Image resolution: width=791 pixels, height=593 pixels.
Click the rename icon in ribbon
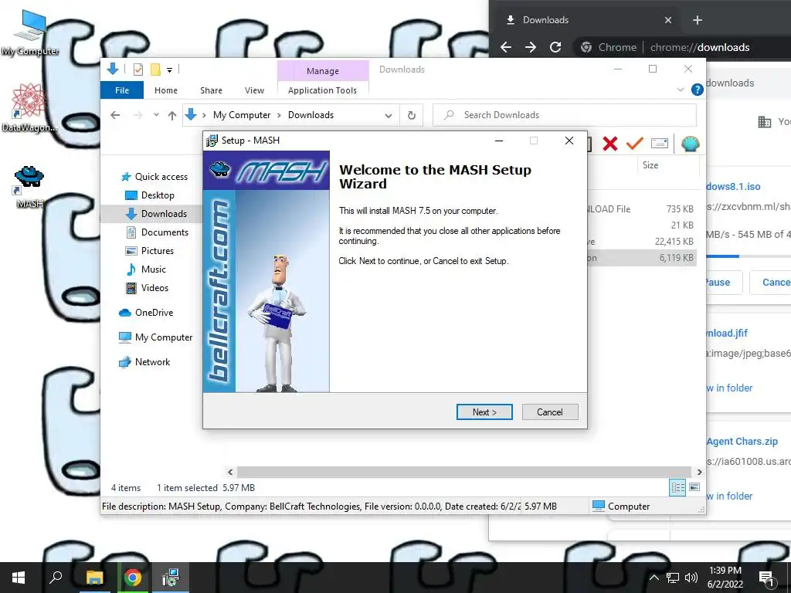click(660, 144)
